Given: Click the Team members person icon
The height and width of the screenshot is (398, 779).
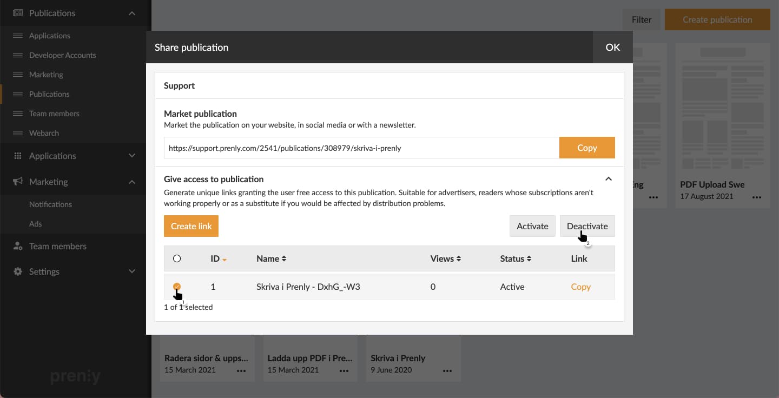Looking at the screenshot, I should point(18,246).
